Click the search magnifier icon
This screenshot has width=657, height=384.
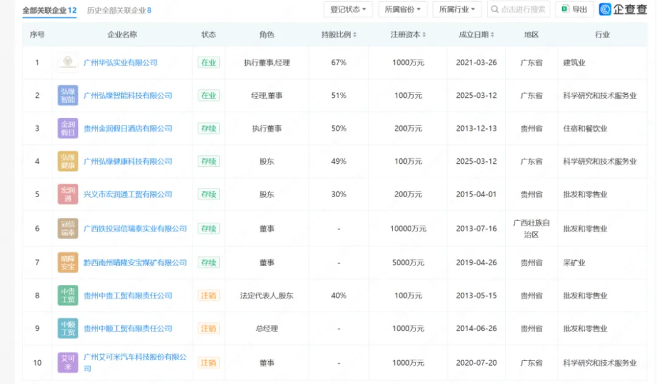pyautogui.click(x=495, y=9)
